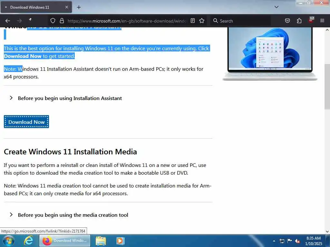330x247 pixels.
Task: Show hidden system tray icons
Action: point(274,241)
